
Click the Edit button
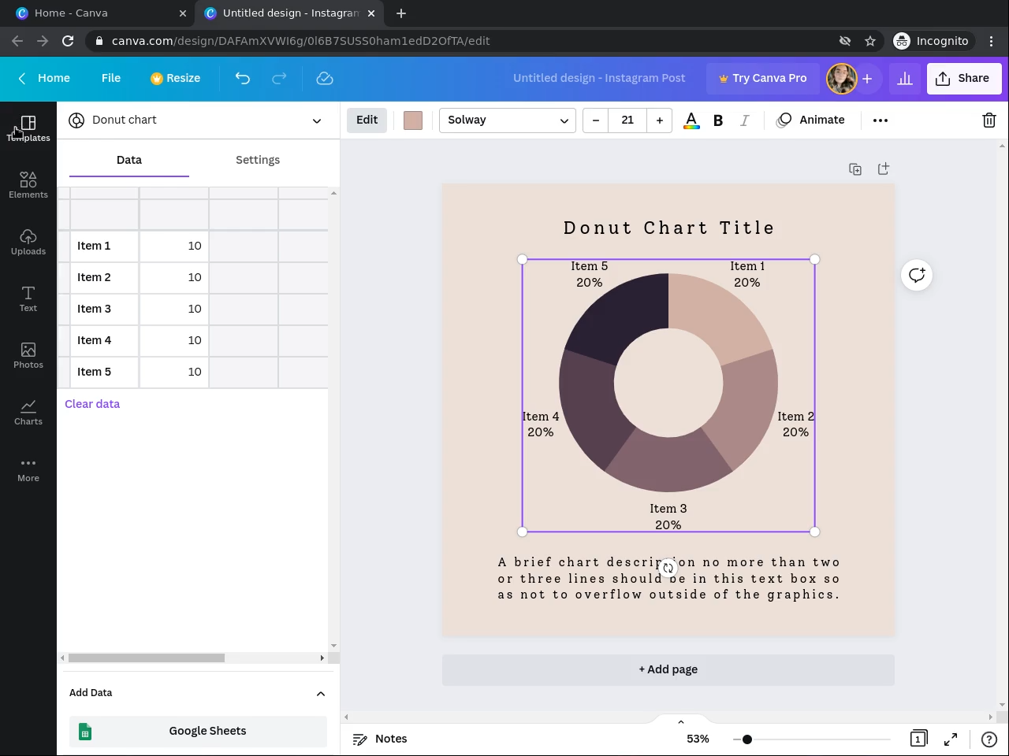coord(367,120)
